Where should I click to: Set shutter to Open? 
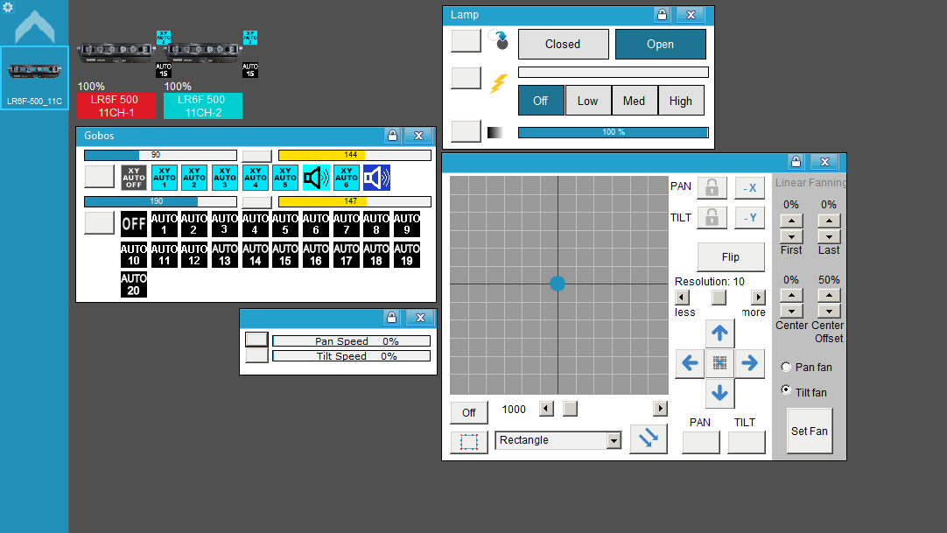point(660,44)
